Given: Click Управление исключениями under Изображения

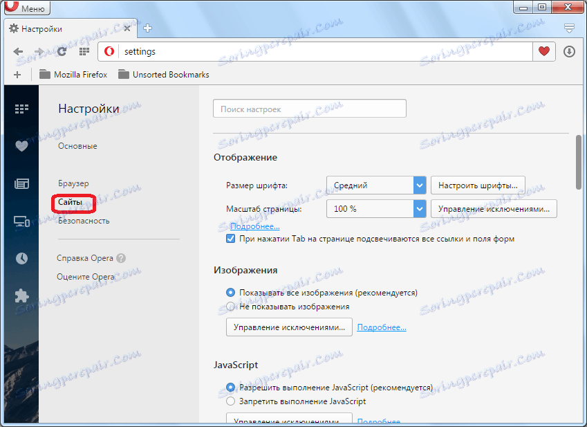Looking at the screenshot, I should tap(289, 327).
